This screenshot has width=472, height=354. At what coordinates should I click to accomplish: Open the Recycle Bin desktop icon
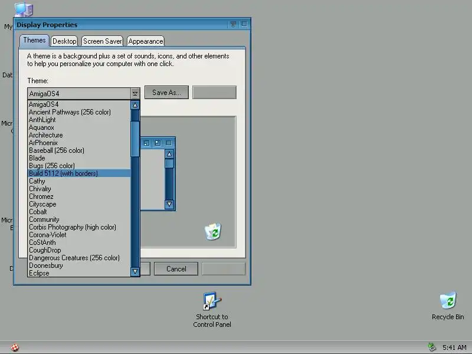(x=448, y=306)
